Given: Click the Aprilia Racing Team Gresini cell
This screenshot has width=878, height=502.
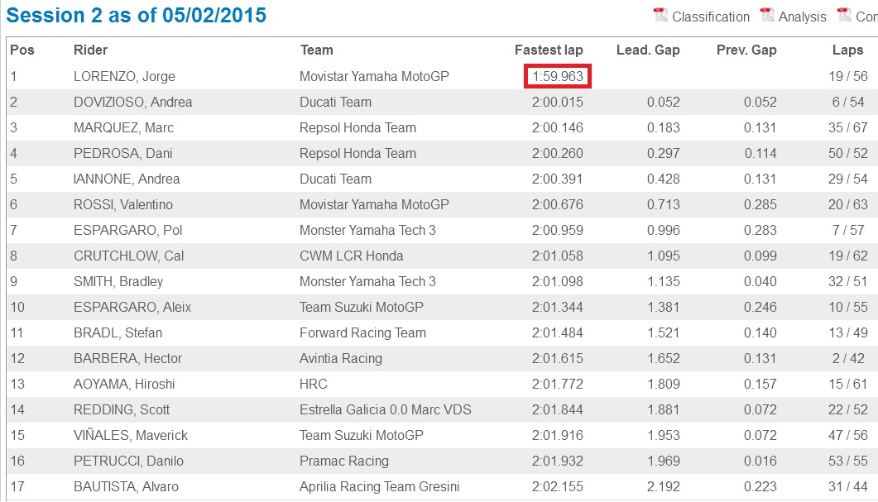Looking at the screenshot, I should (x=379, y=486).
